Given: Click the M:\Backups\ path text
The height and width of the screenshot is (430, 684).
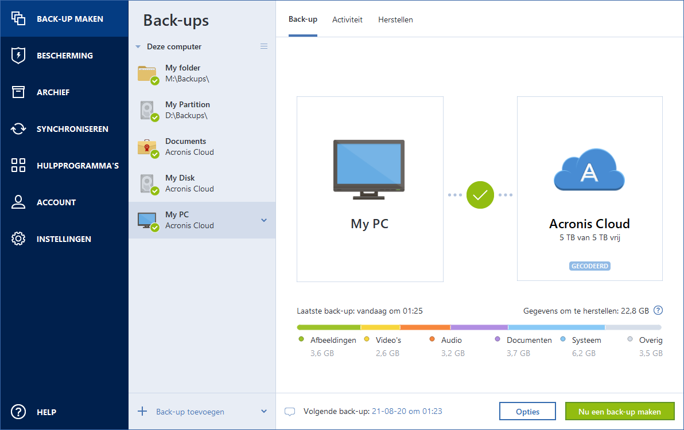Looking at the screenshot, I should [187, 79].
